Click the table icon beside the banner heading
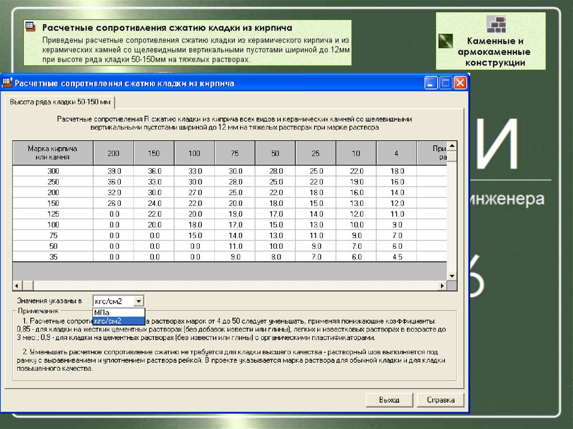This screenshot has width=573, height=429. (x=31, y=27)
